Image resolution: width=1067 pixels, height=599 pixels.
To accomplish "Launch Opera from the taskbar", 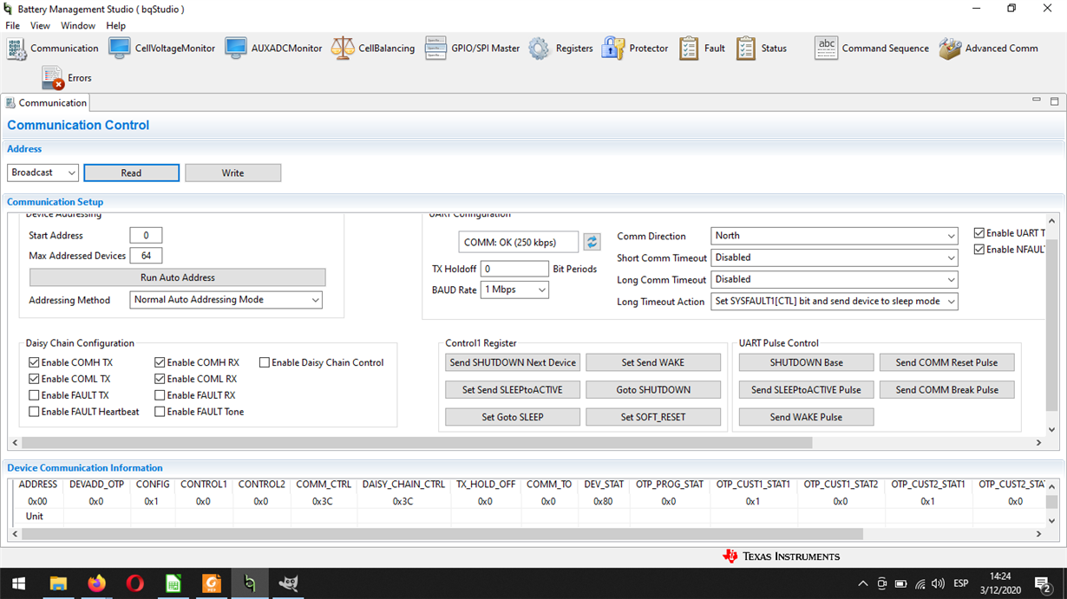I will (134, 583).
